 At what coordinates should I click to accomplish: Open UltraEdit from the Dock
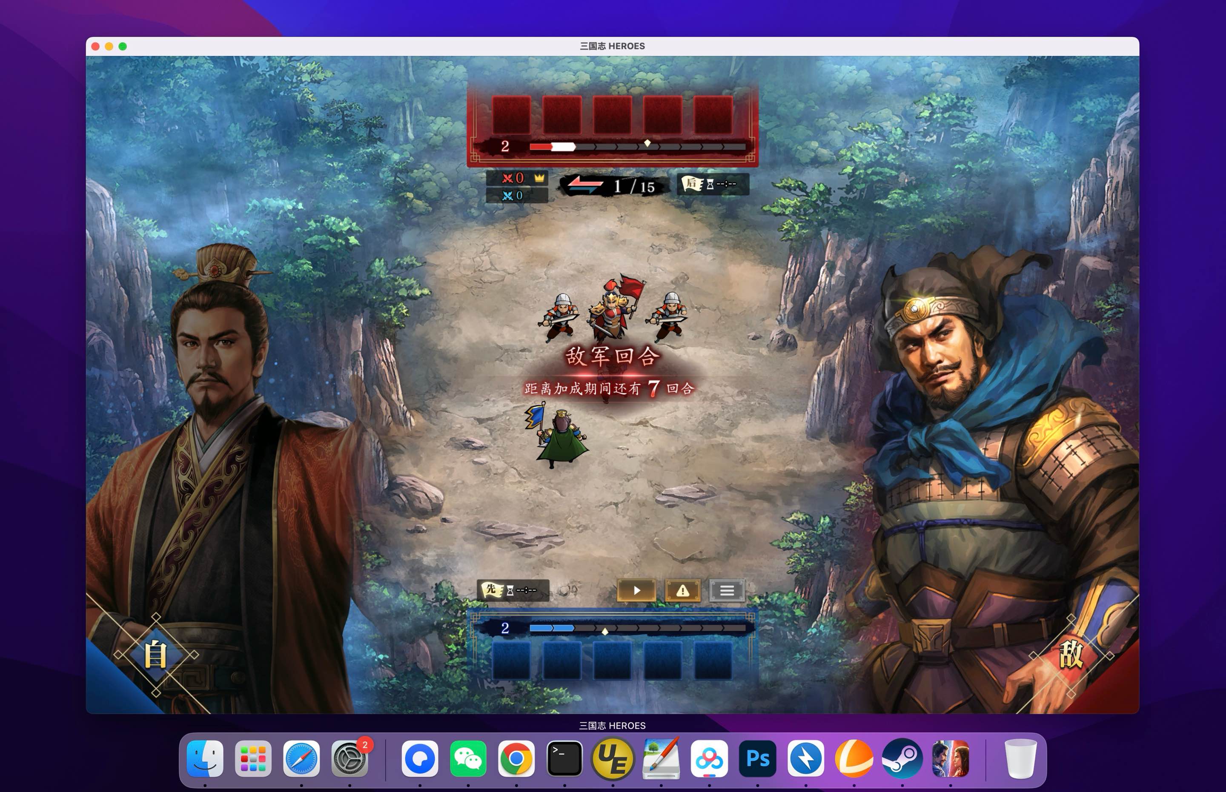[x=613, y=758]
